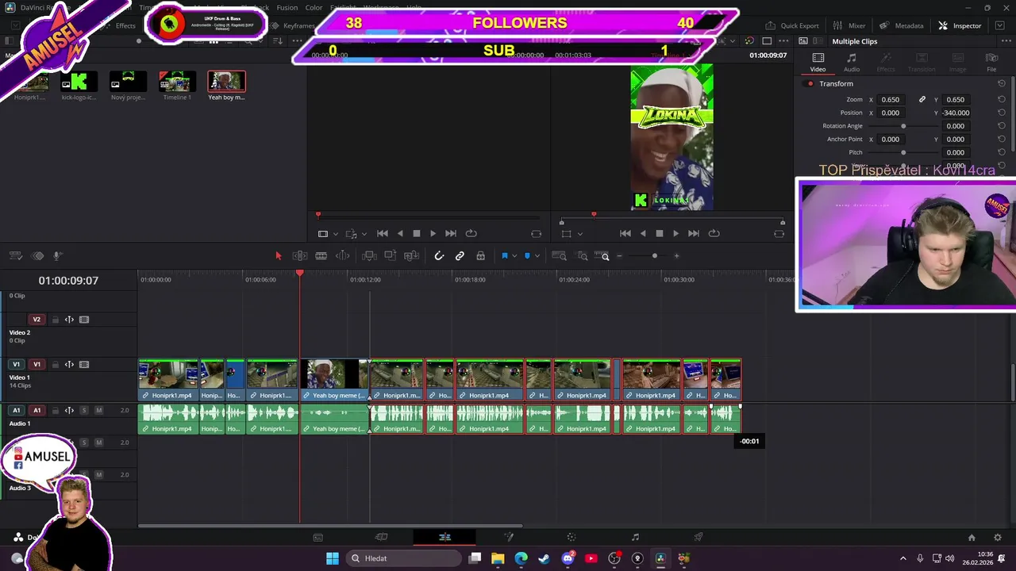
Task: Open timeline viewer transform overlay dropdown
Action: coord(580,234)
